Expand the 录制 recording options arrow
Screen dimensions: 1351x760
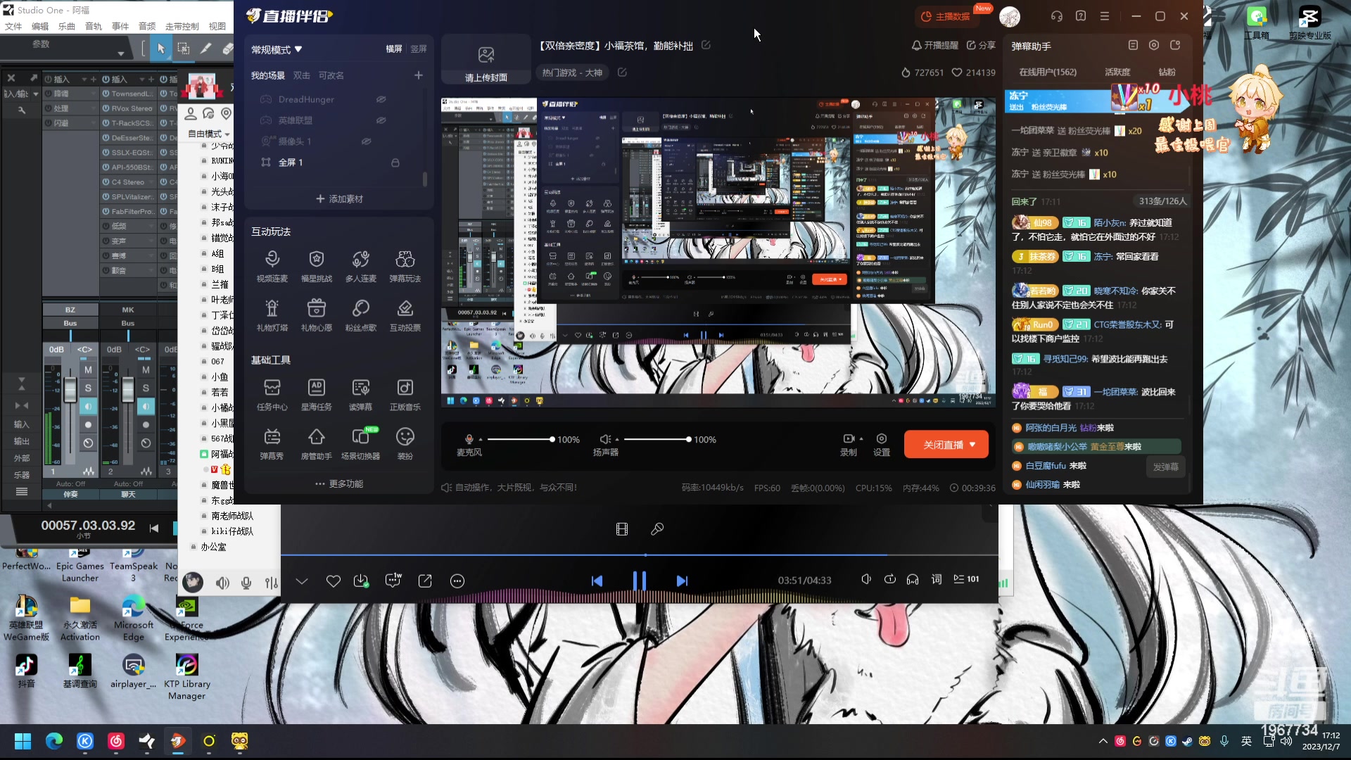coord(861,438)
